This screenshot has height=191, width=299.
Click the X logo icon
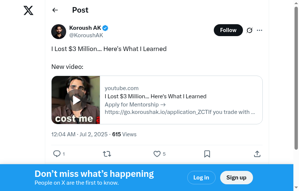(28, 10)
